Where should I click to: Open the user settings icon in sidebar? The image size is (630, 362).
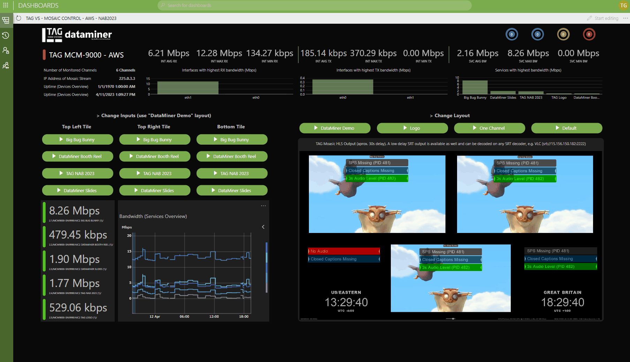click(6, 50)
